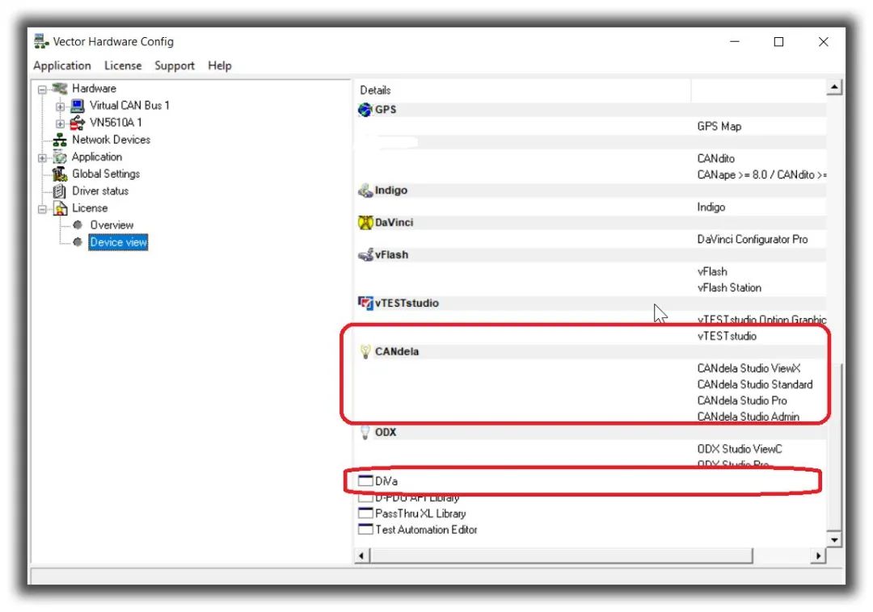
Task: Click the Application node icon
Action: tap(60, 157)
